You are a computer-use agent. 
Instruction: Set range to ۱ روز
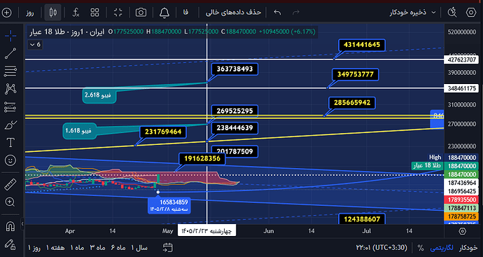pos(34,248)
